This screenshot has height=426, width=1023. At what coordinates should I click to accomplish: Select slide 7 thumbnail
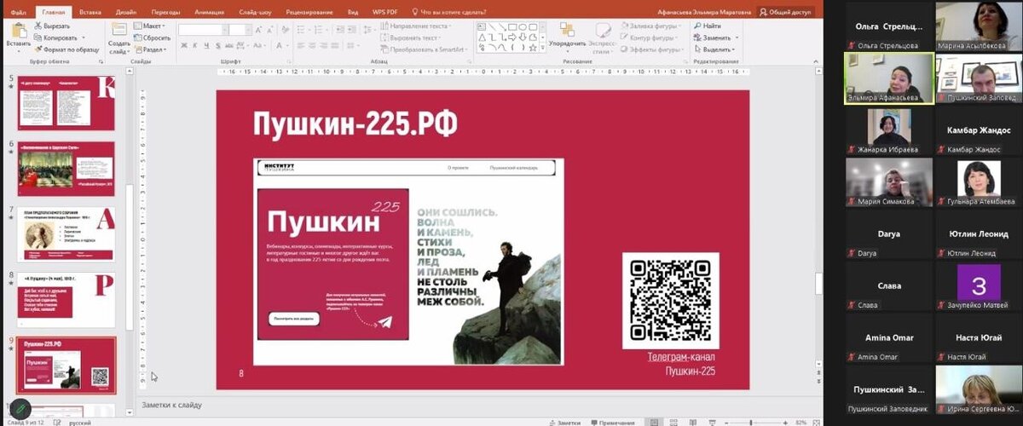click(x=66, y=234)
